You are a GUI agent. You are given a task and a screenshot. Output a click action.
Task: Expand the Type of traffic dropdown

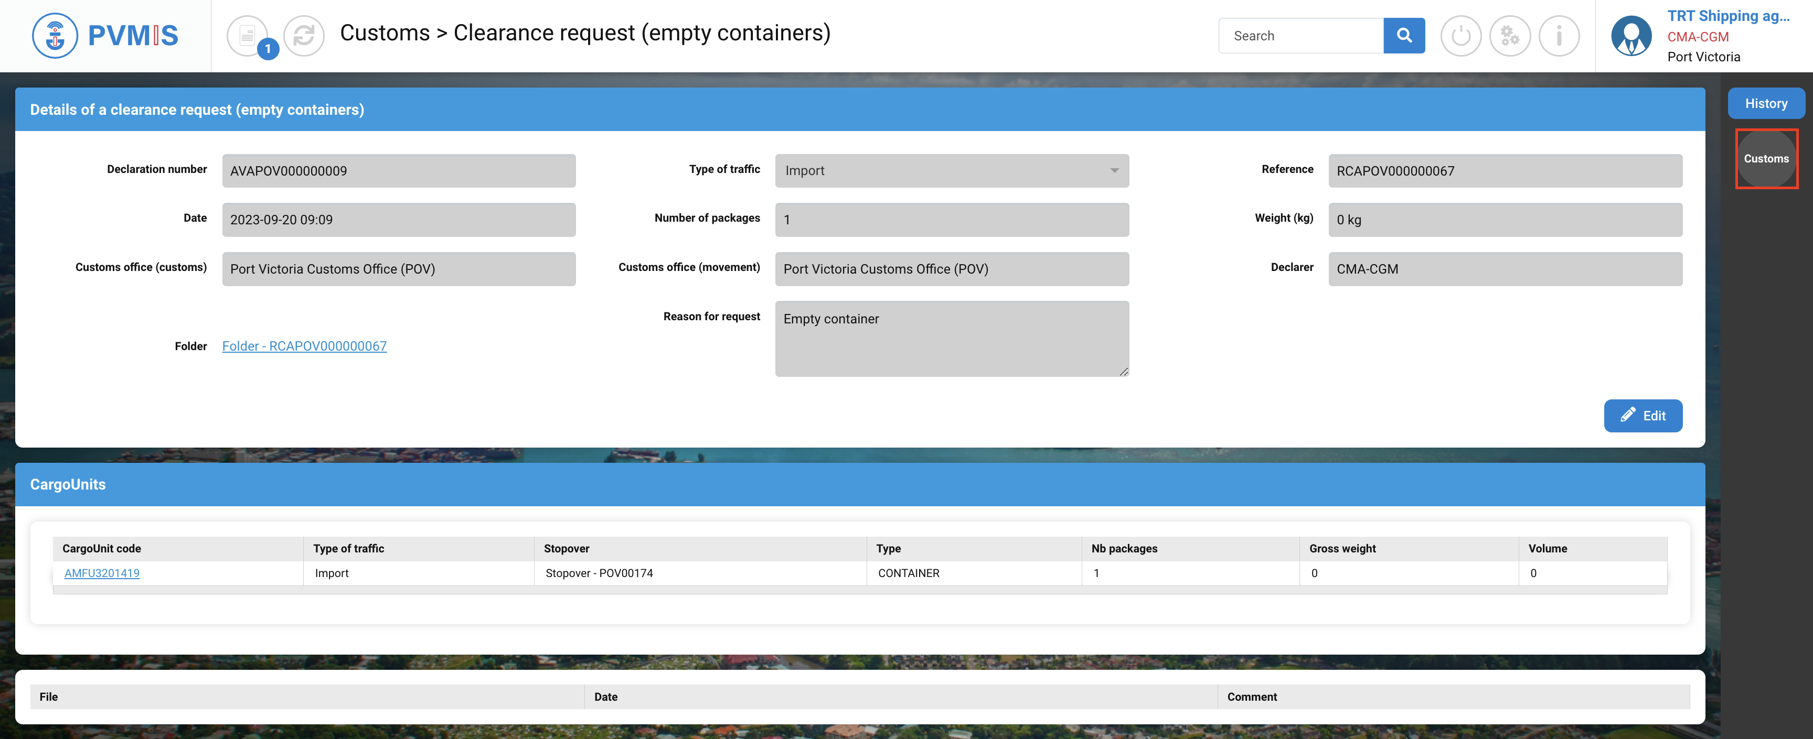click(x=952, y=171)
